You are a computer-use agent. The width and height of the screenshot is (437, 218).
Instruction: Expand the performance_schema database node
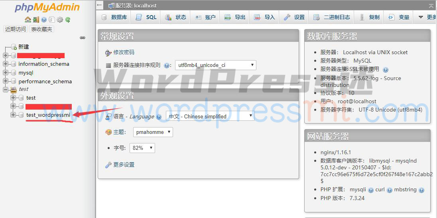click(6, 82)
